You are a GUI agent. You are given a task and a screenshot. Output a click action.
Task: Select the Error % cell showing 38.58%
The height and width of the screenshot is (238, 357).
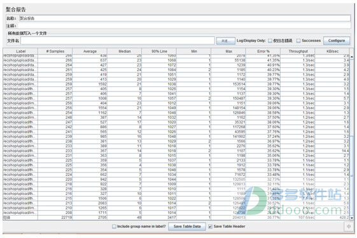tap(263, 112)
